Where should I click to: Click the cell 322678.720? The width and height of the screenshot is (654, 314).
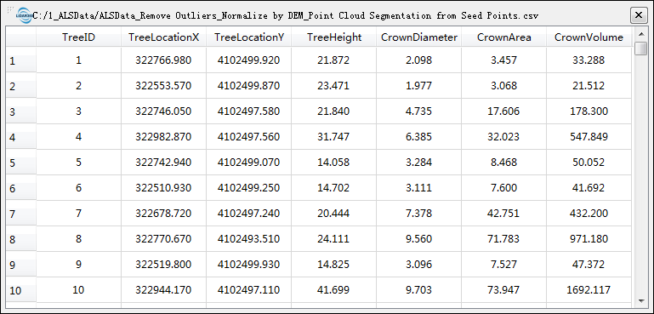(163, 213)
